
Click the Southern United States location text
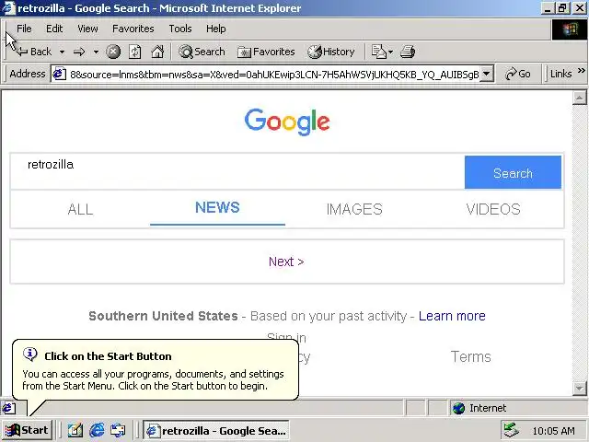[163, 316]
